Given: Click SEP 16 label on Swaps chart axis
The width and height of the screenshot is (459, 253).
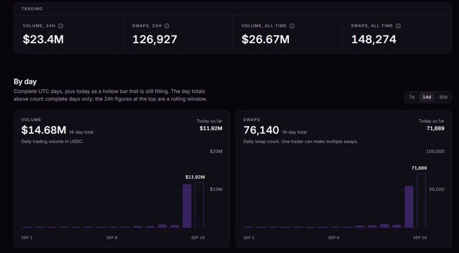Looking at the screenshot, I should click(420, 237).
